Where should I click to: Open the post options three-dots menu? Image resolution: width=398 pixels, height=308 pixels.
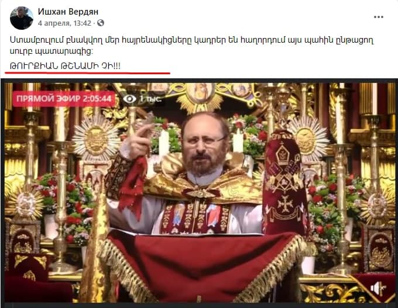click(378, 17)
